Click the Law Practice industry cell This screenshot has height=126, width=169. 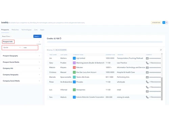(122, 63)
